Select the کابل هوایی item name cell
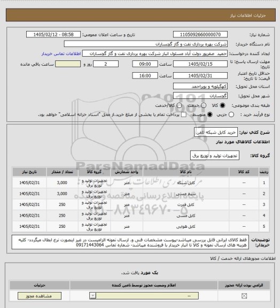This screenshot has height=308, width=280. pyautogui.click(x=186, y=227)
